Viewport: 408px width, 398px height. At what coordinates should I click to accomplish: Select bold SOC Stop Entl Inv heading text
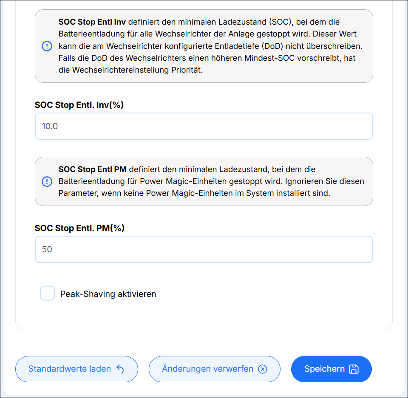tap(92, 22)
